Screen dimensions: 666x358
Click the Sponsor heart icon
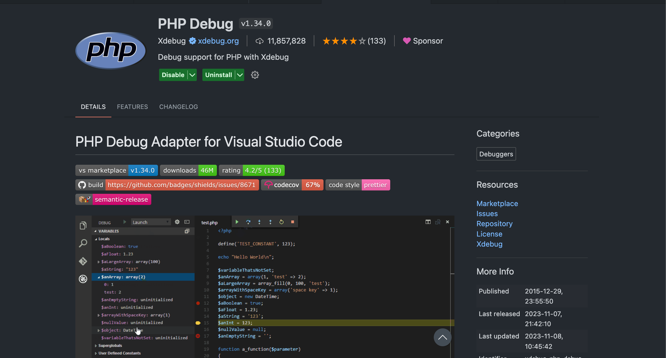(x=407, y=41)
